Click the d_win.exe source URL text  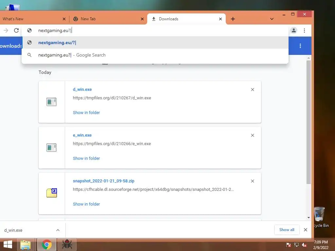(112, 98)
